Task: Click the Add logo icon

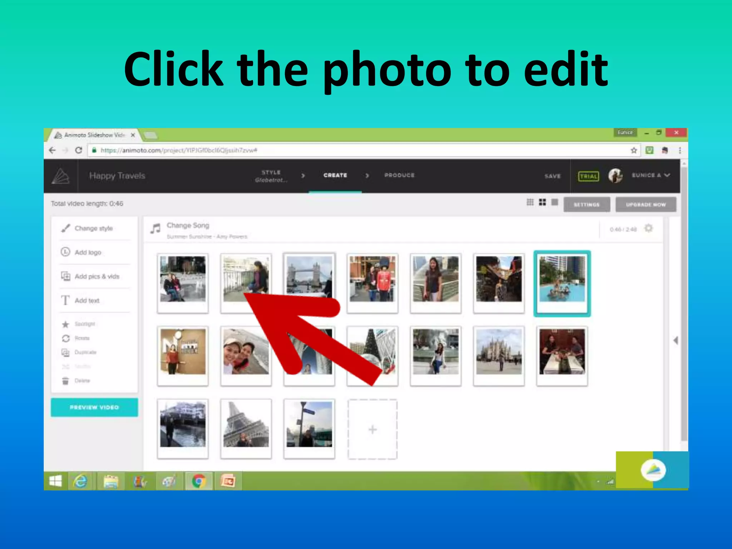Action: 65,252
